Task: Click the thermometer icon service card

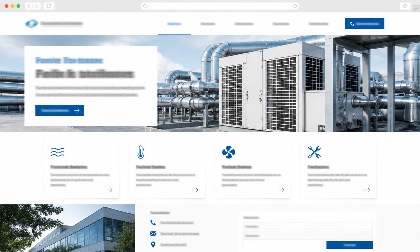Action: pyautogui.click(x=167, y=169)
